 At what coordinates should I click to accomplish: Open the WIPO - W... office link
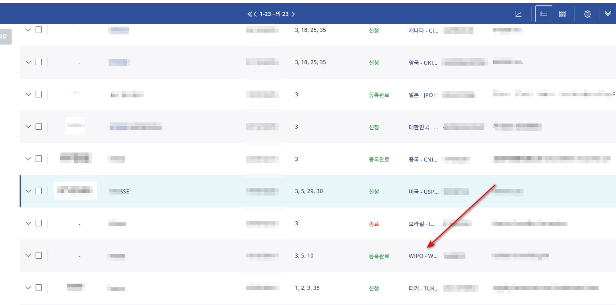(x=423, y=256)
